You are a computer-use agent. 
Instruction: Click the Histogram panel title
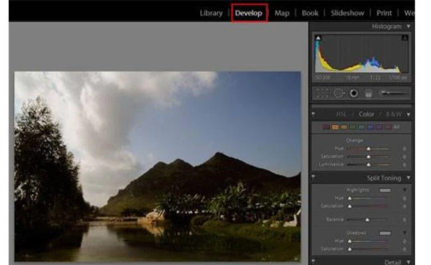387,26
